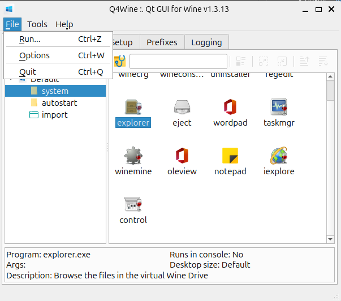This screenshot has width=341, height=301.
Task: Open the explorer program icon
Action: (x=133, y=107)
